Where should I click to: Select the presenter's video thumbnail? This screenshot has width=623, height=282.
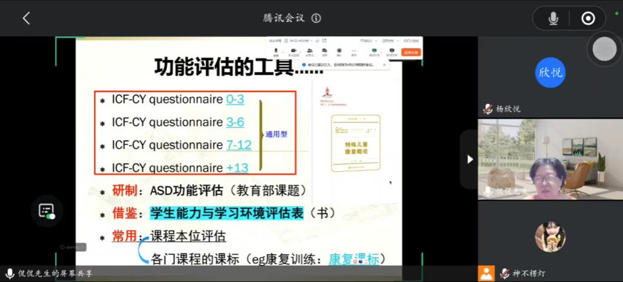(x=550, y=159)
